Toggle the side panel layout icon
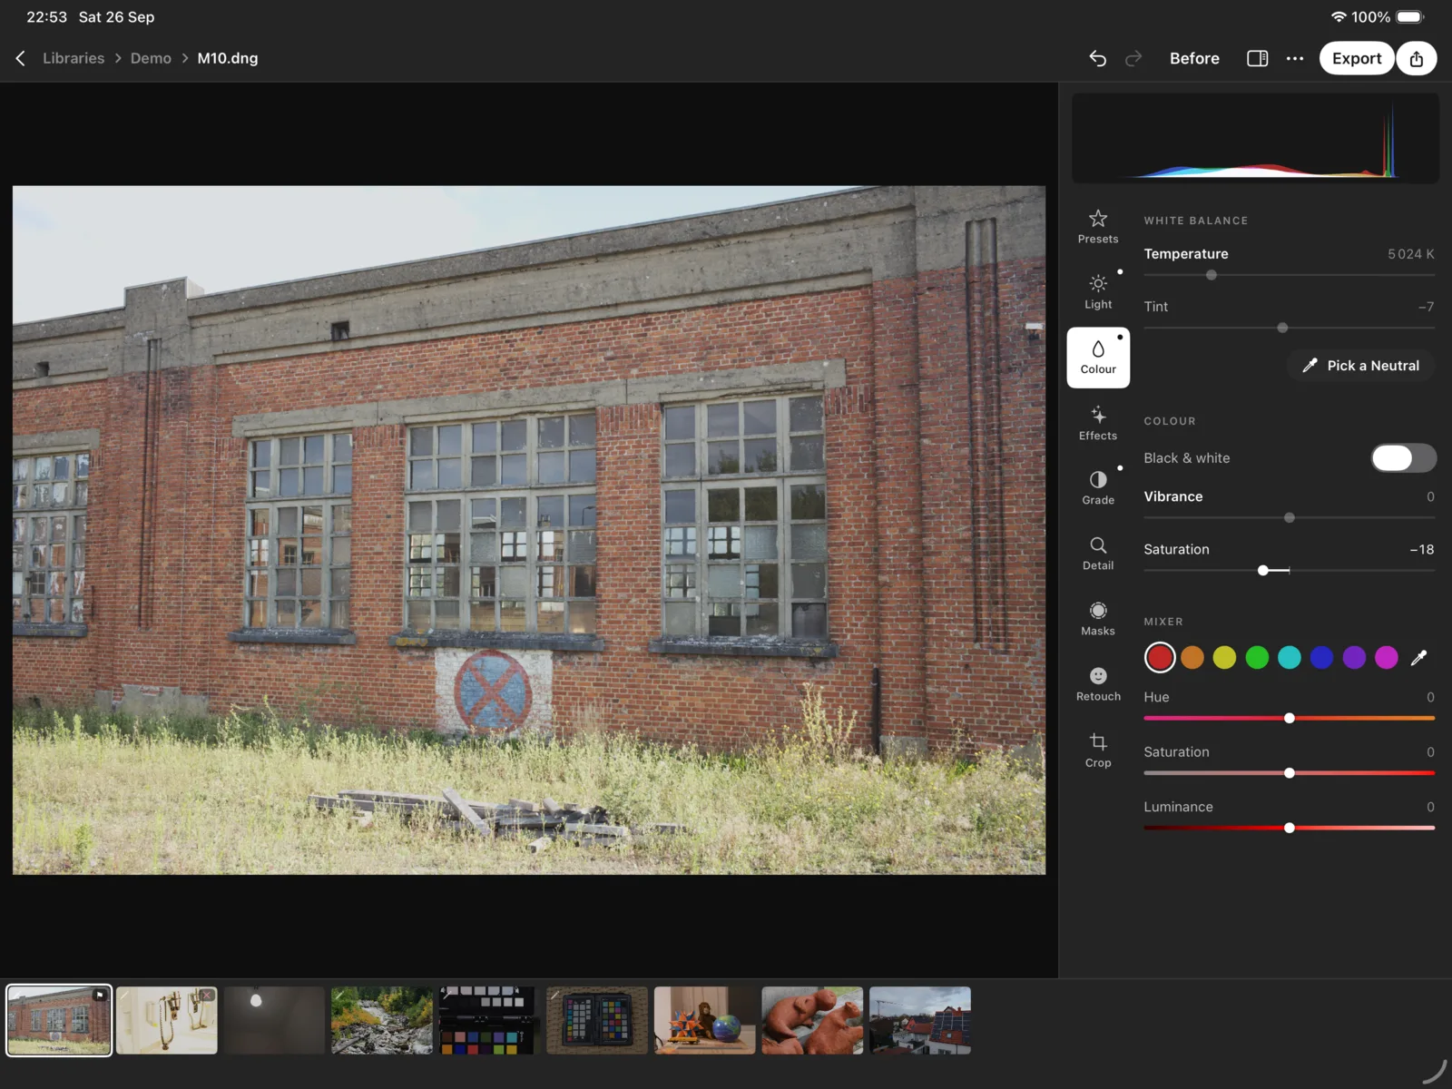1452x1089 pixels. (1257, 58)
